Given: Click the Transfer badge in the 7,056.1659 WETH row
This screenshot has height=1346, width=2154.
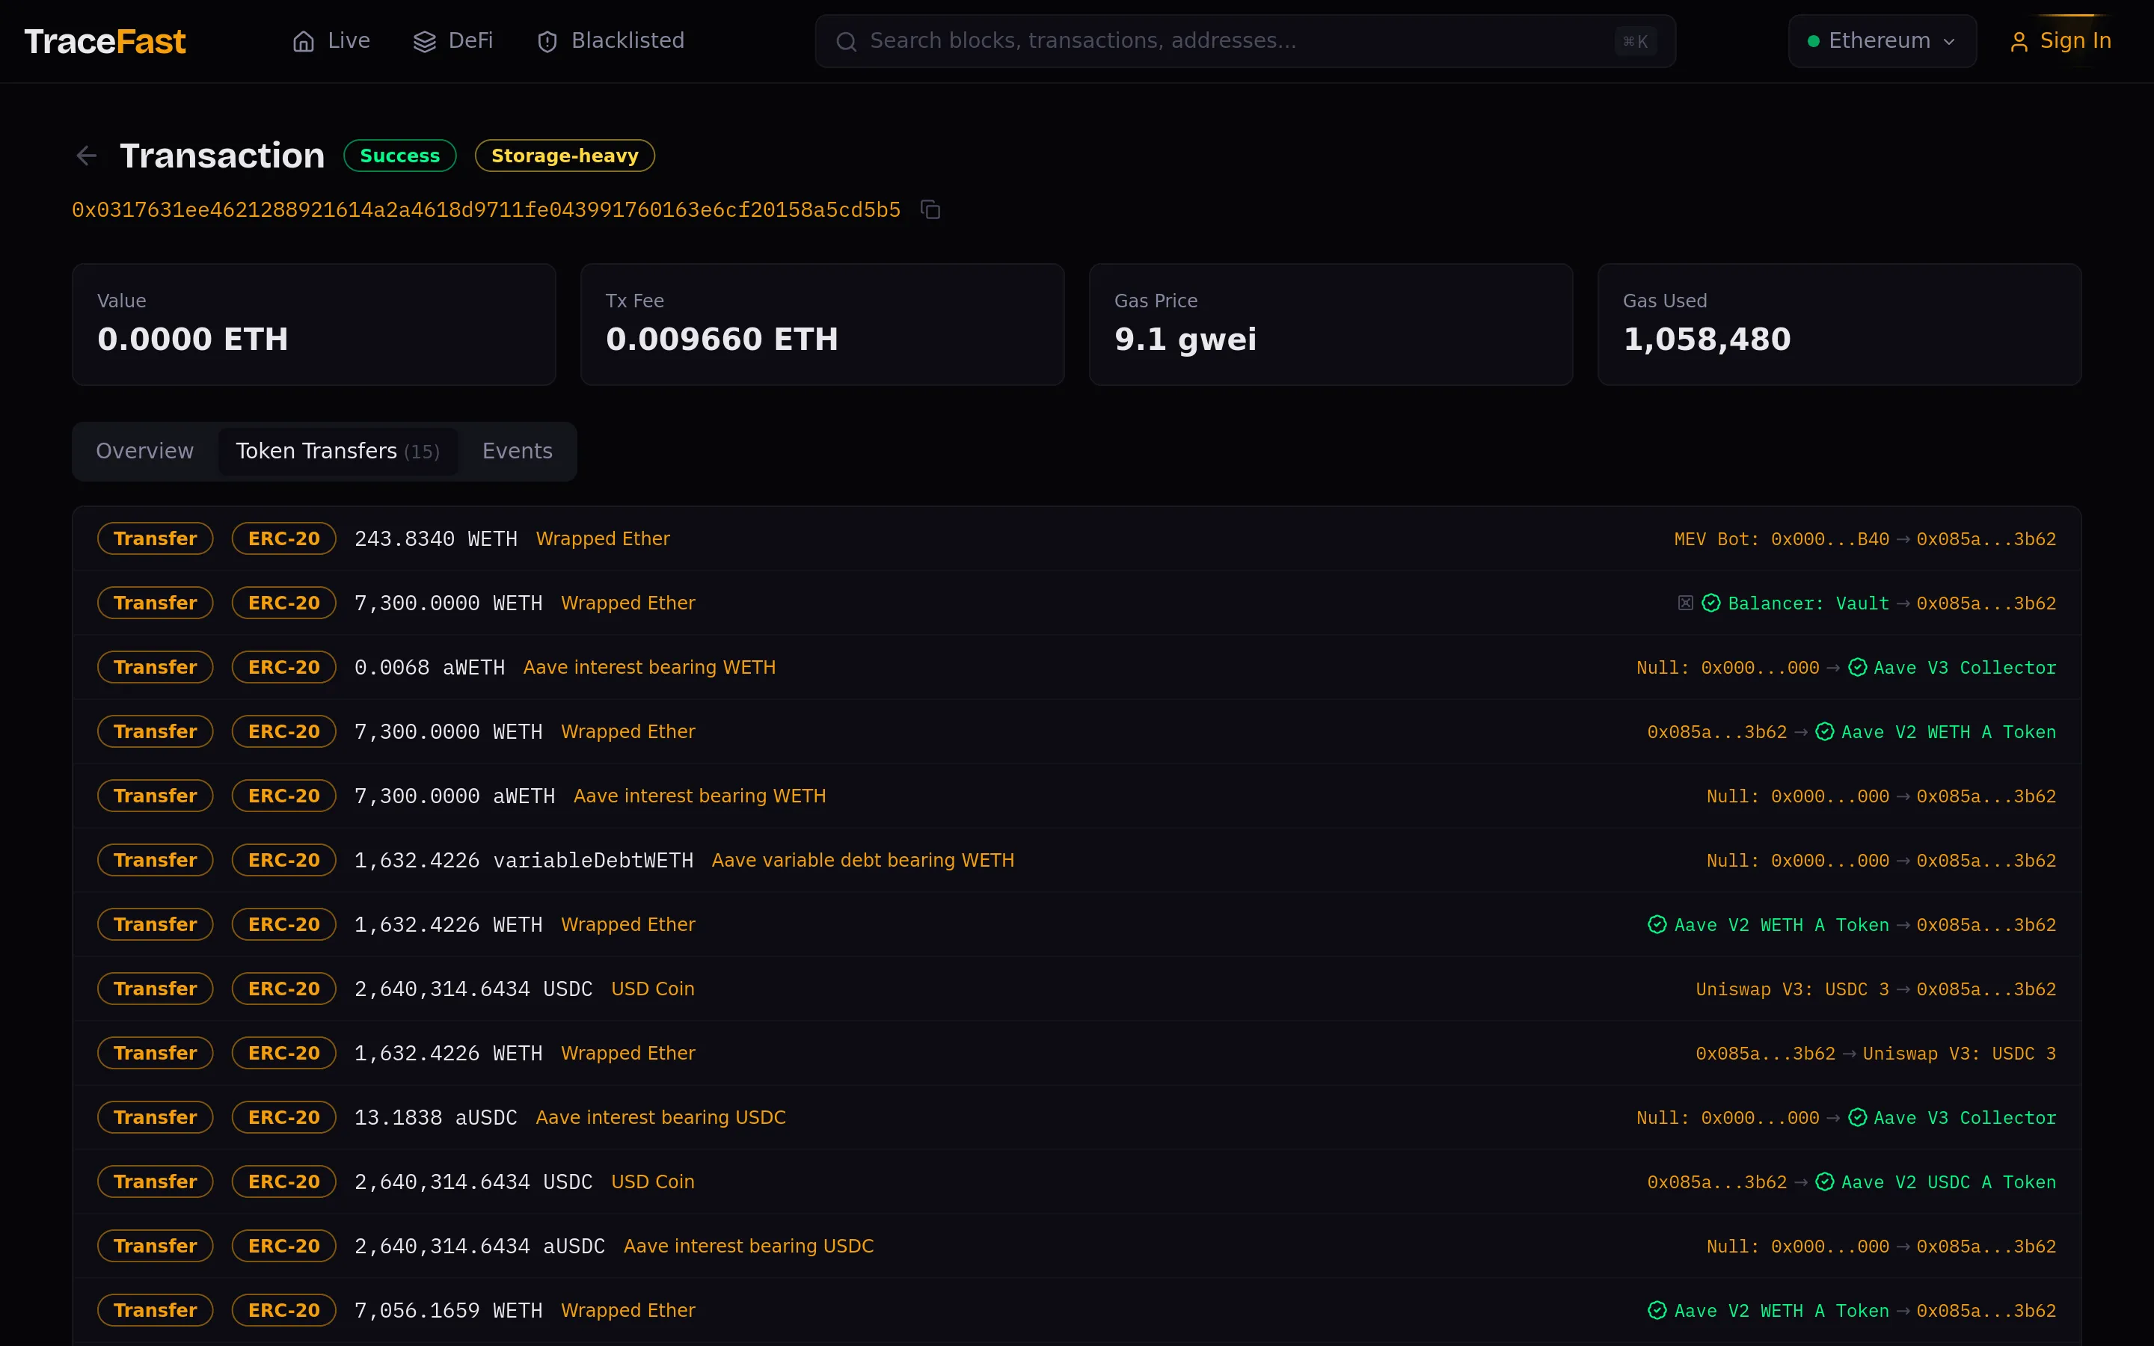Looking at the screenshot, I should (x=155, y=1310).
